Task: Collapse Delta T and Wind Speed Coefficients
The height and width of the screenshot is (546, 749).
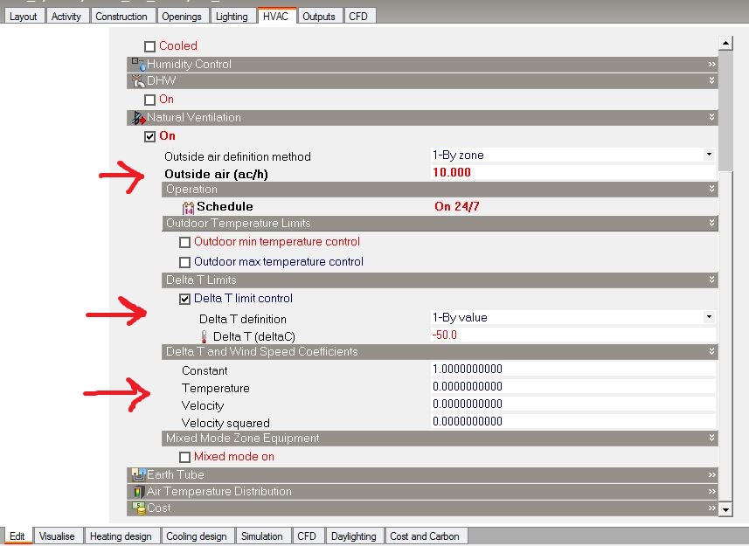Action: click(711, 351)
